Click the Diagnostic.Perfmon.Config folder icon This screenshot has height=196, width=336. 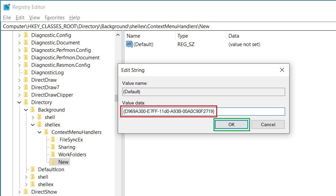(26, 50)
